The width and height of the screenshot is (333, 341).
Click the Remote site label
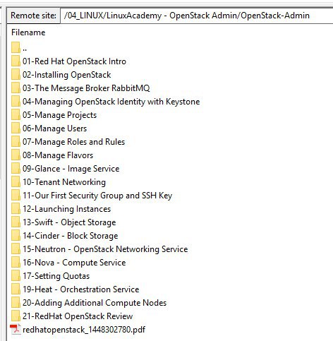[33, 16]
